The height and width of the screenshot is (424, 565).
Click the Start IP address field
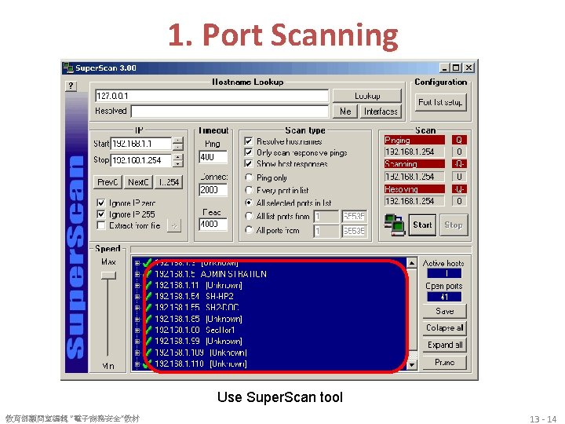click(x=141, y=144)
